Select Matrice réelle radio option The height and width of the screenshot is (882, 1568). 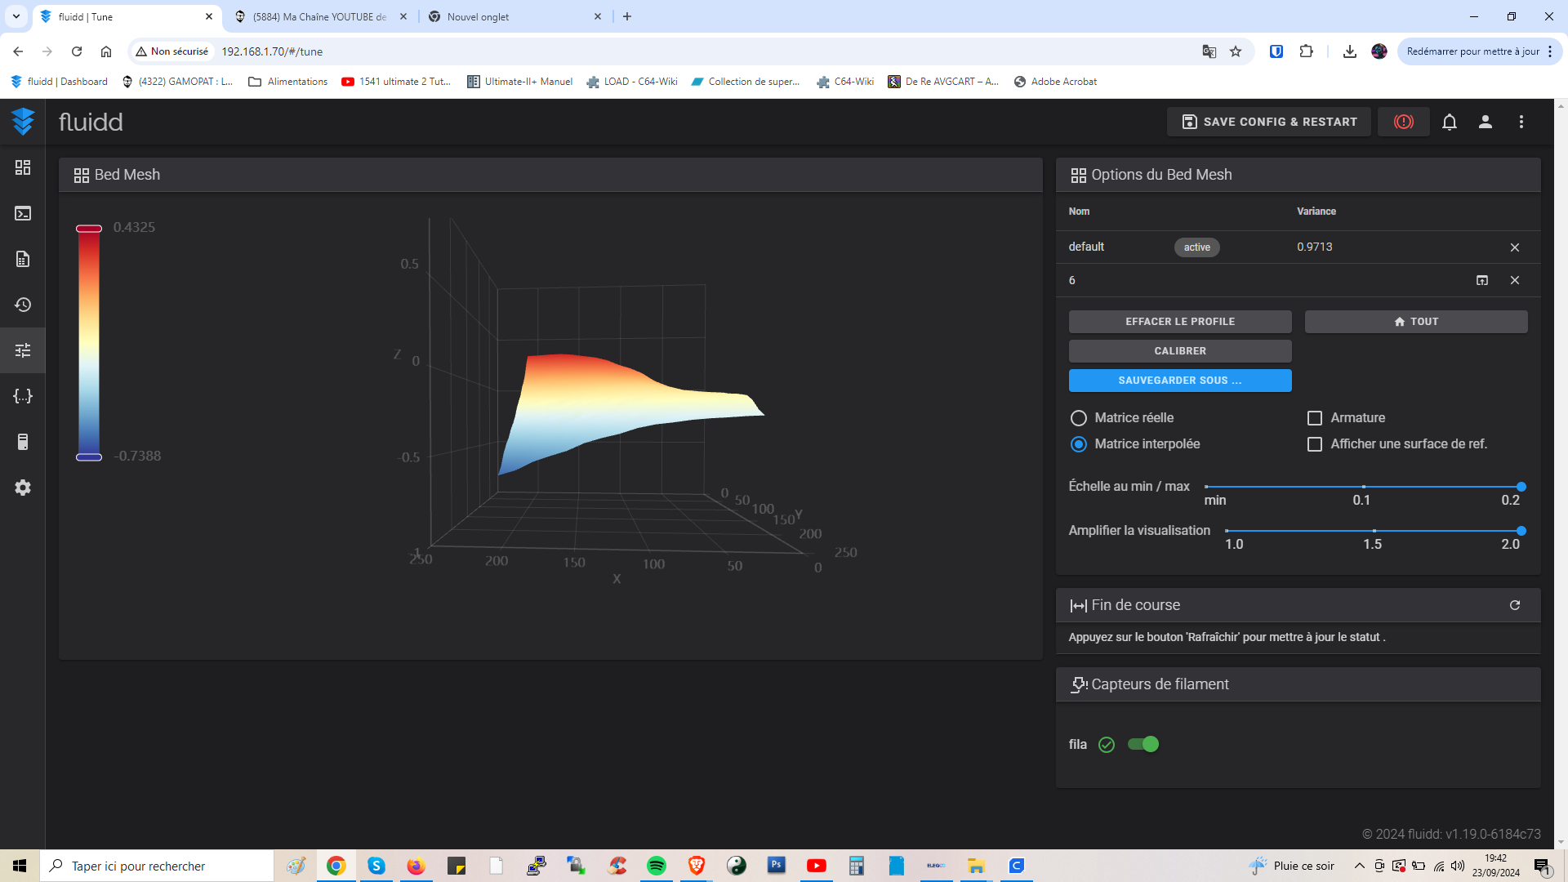(1078, 418)
